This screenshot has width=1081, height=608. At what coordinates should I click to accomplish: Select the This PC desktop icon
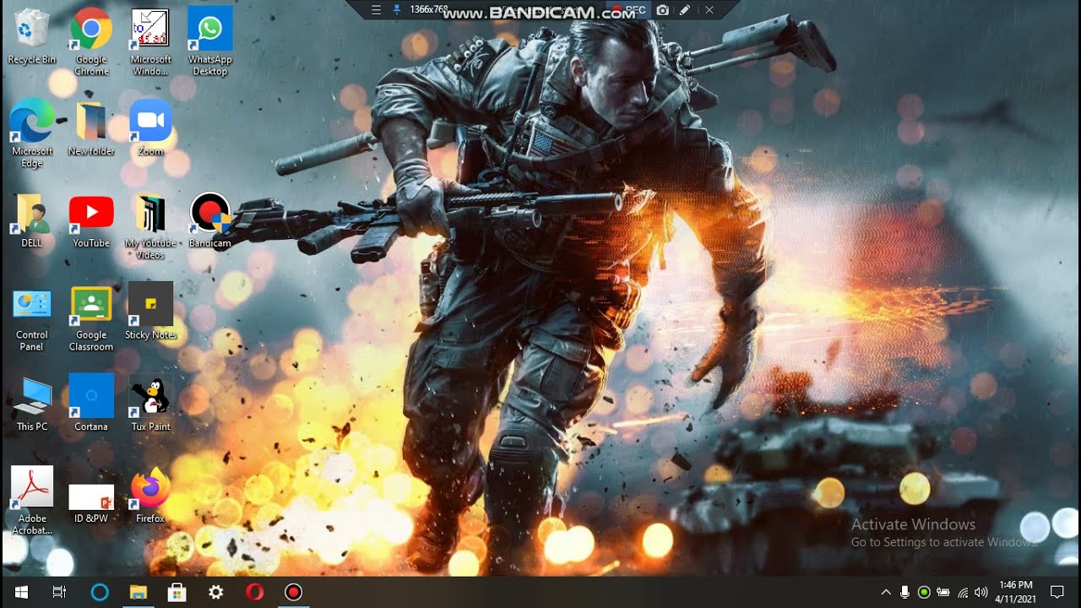pos(32,403)
